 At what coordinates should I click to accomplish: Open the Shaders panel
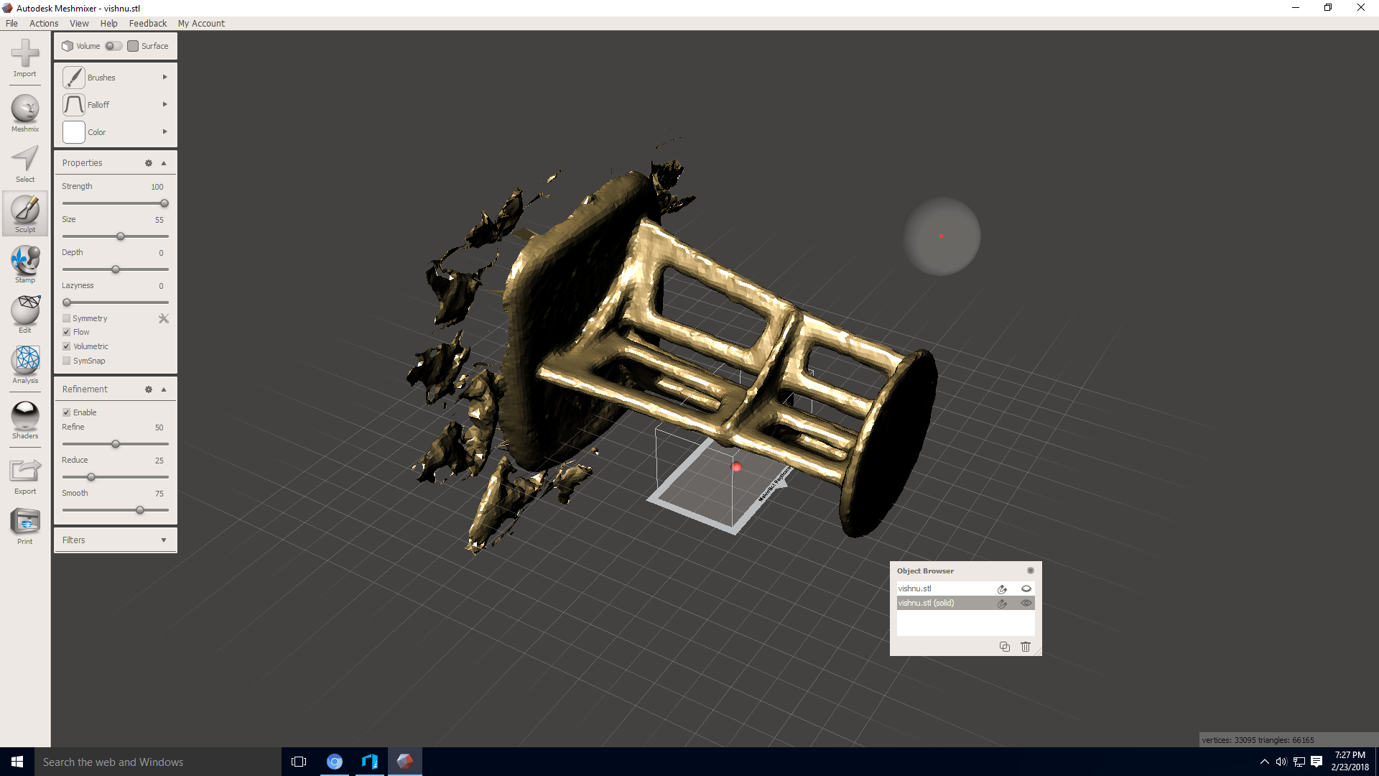(25, 420)
